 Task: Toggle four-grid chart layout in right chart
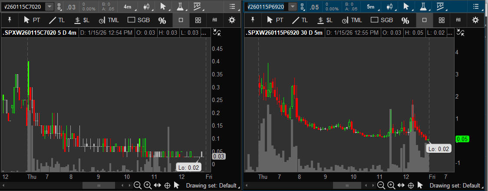pyautogui.click(x=442, y=20)
